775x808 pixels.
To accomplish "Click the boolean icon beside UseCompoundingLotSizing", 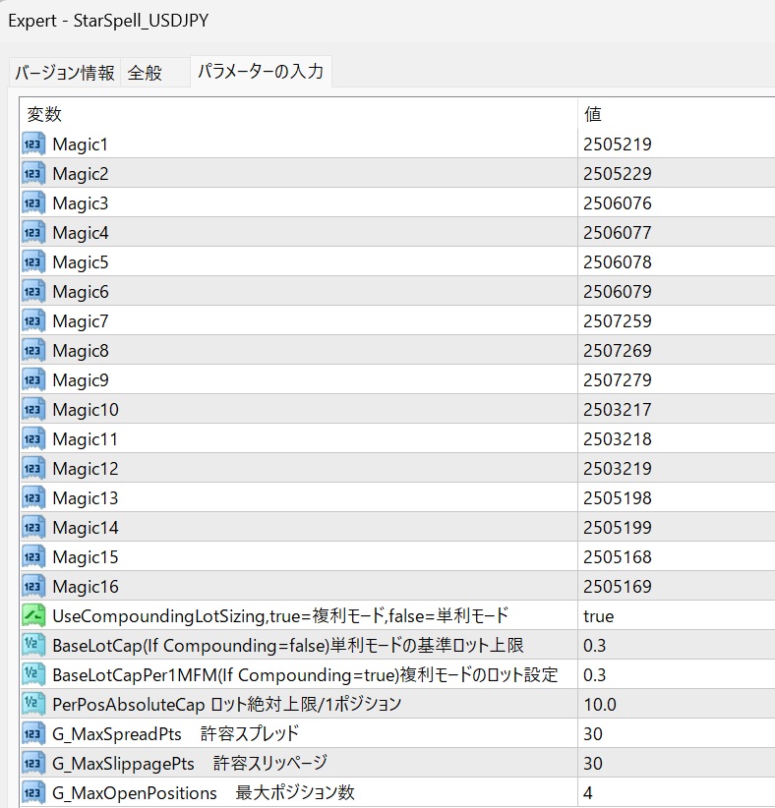I will click(x=33, y=615).
